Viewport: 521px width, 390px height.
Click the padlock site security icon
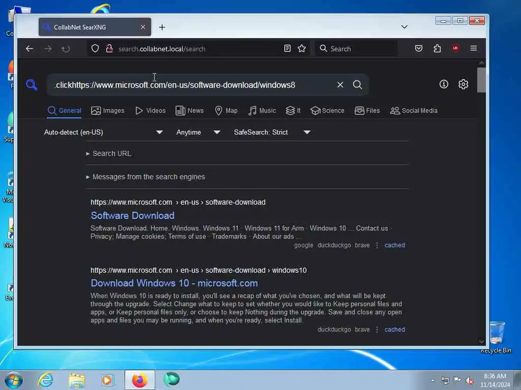tap(109, 49)
